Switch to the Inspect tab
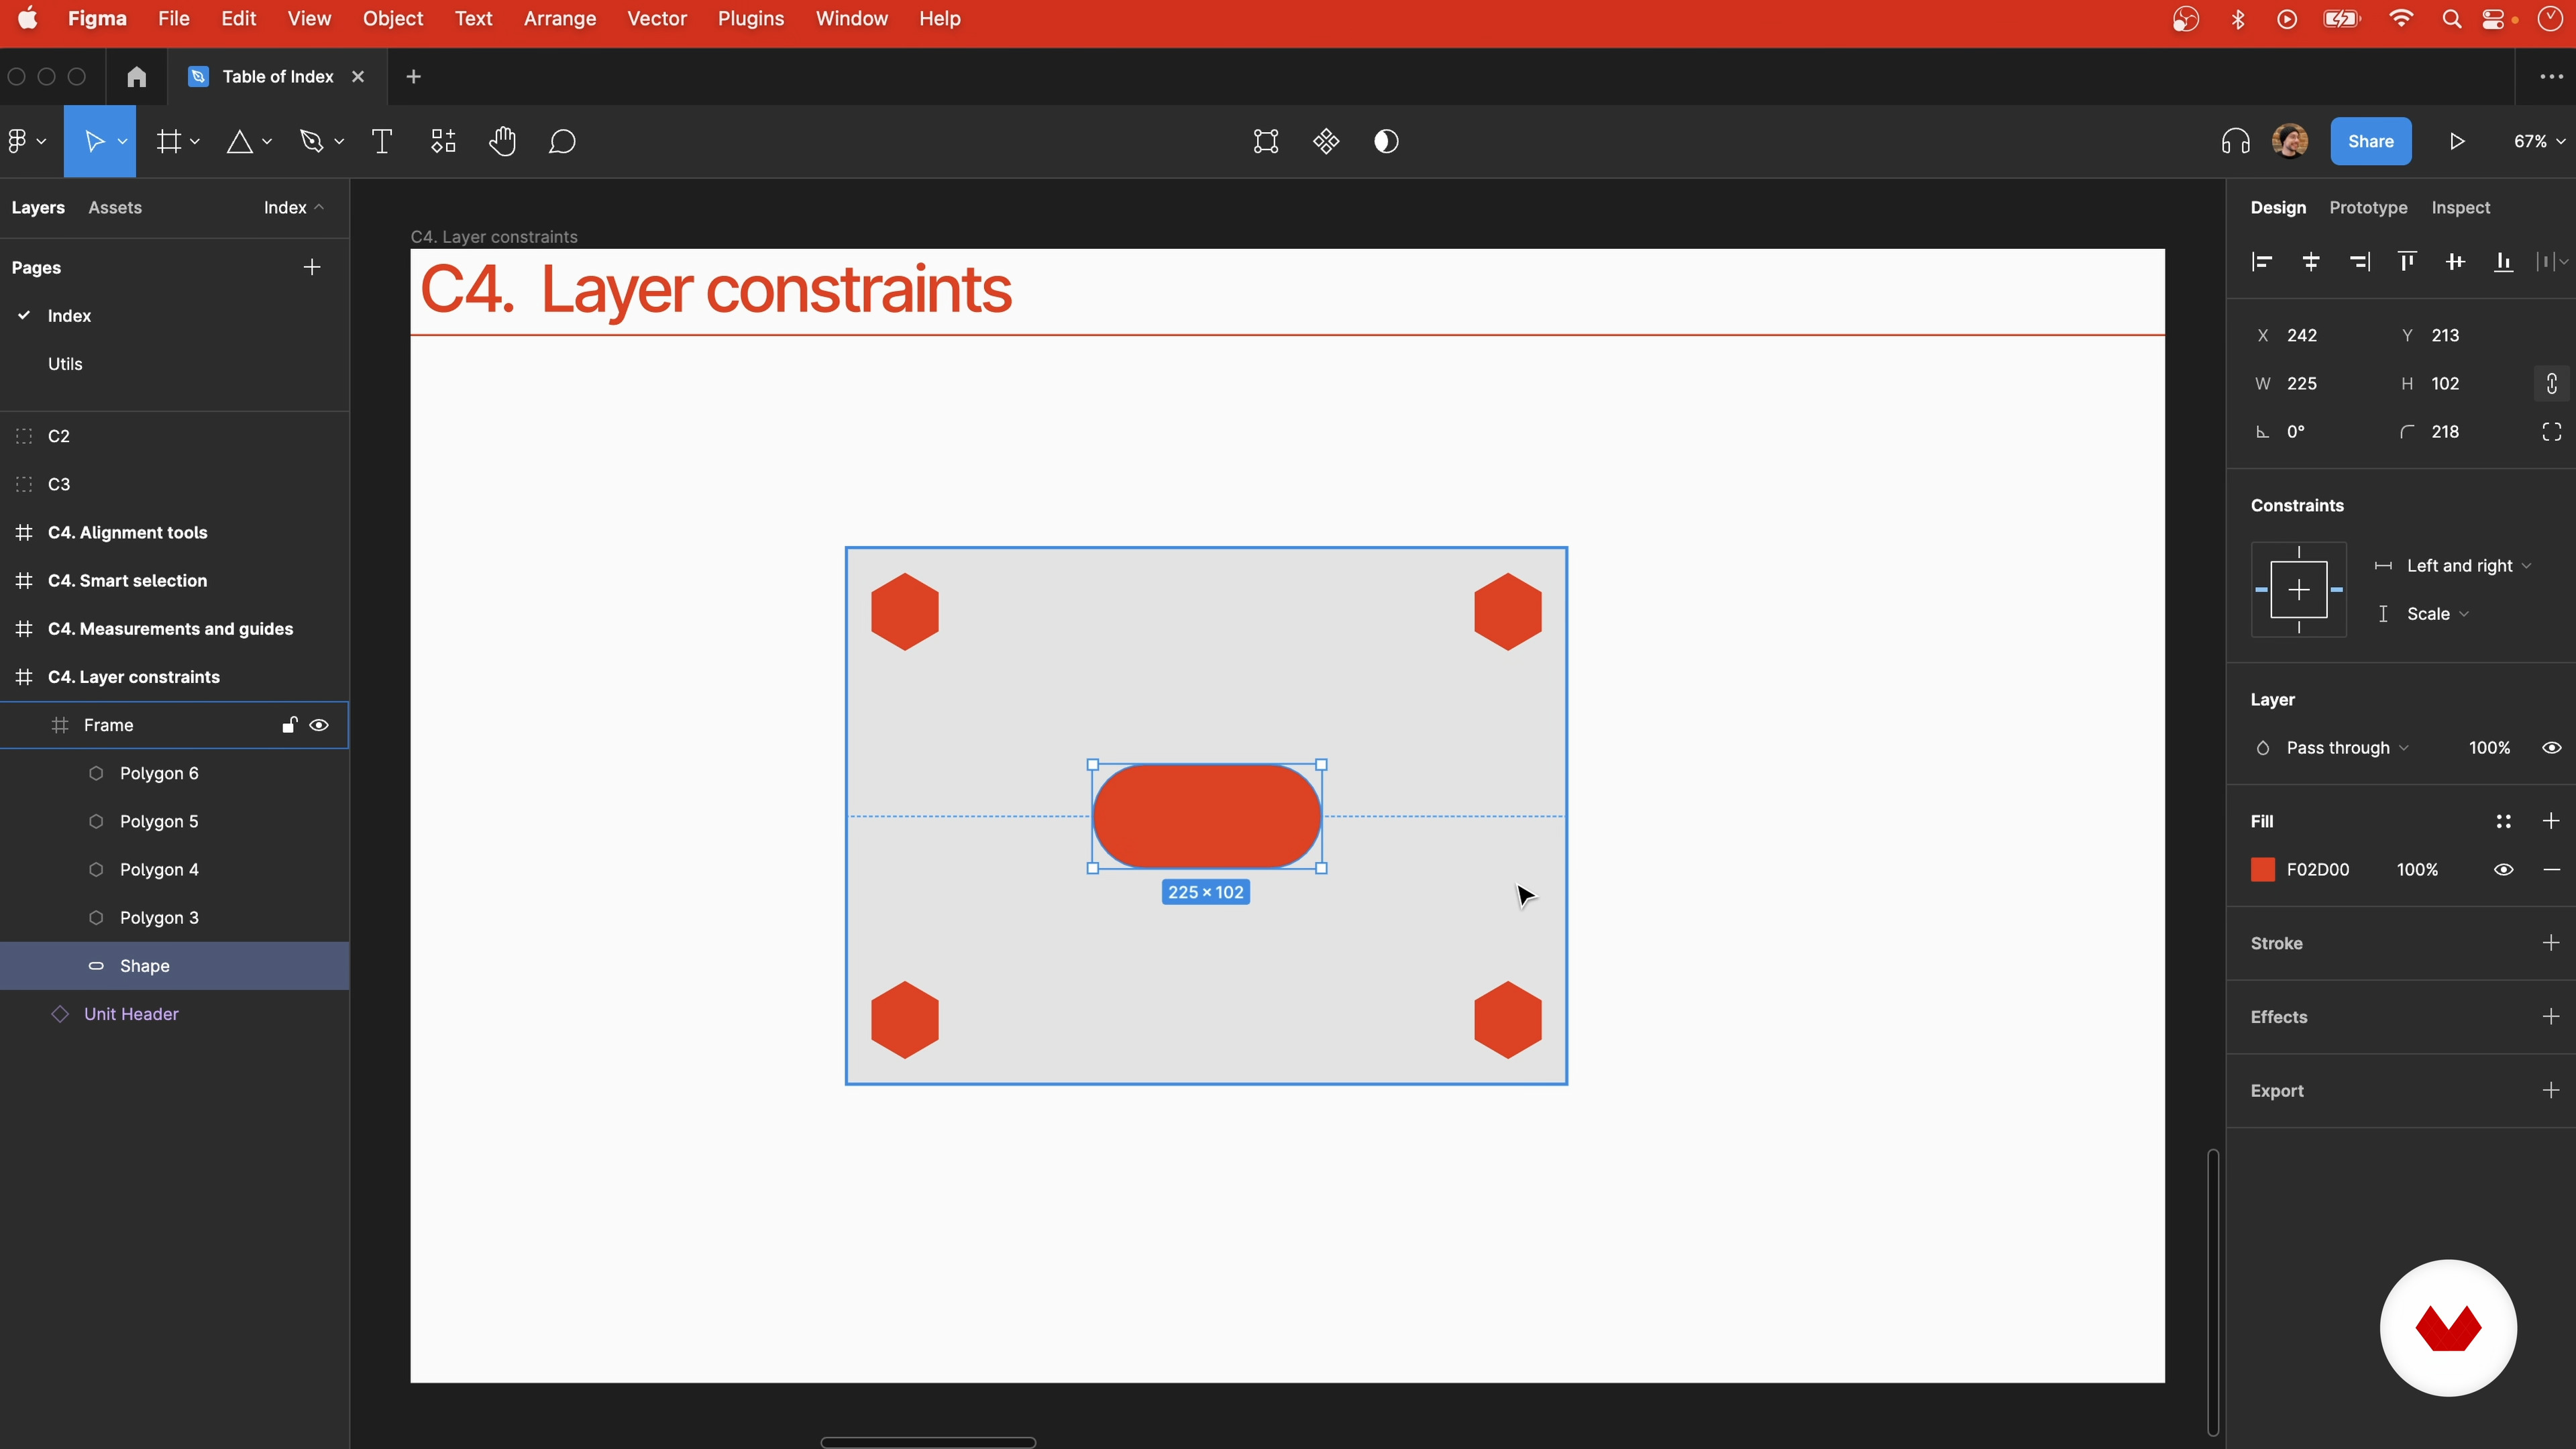The image size is (2576, 1449). pos(2460,207)
